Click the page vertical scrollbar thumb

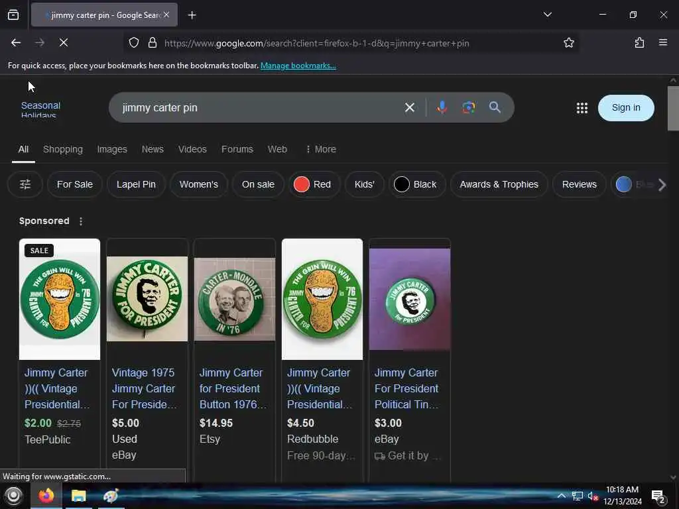pos(673,108)
